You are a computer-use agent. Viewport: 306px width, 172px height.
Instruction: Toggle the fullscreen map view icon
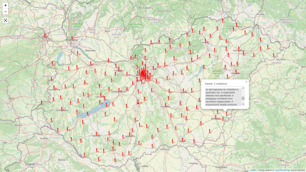(x=6, y=20)
